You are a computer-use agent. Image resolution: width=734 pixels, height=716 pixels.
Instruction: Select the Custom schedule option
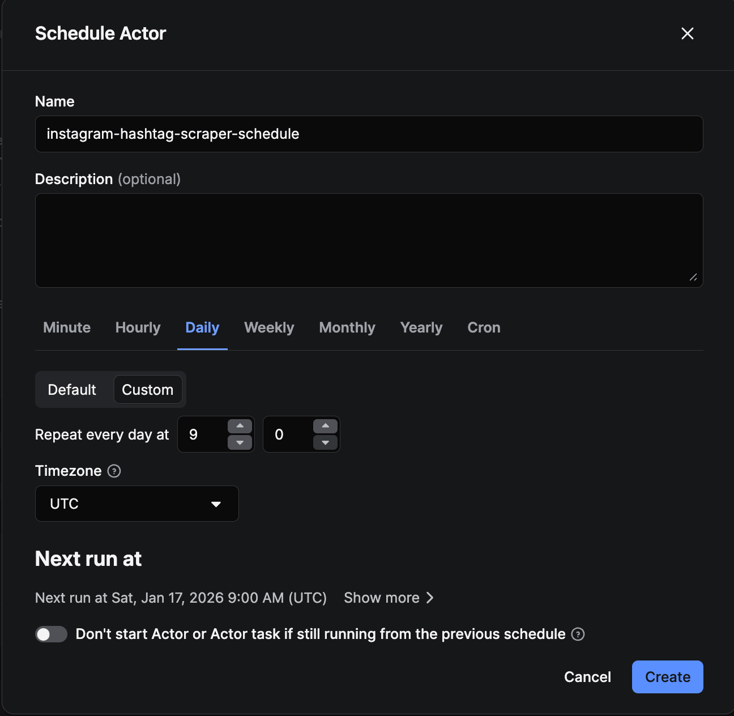point(148,390)
